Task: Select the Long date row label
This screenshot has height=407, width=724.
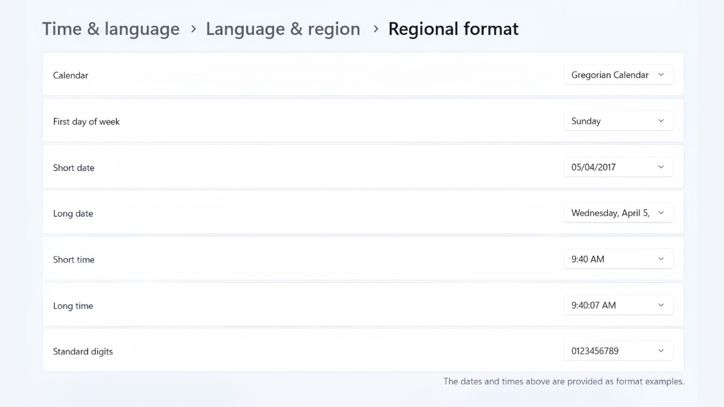Action: tap(73, 213)
